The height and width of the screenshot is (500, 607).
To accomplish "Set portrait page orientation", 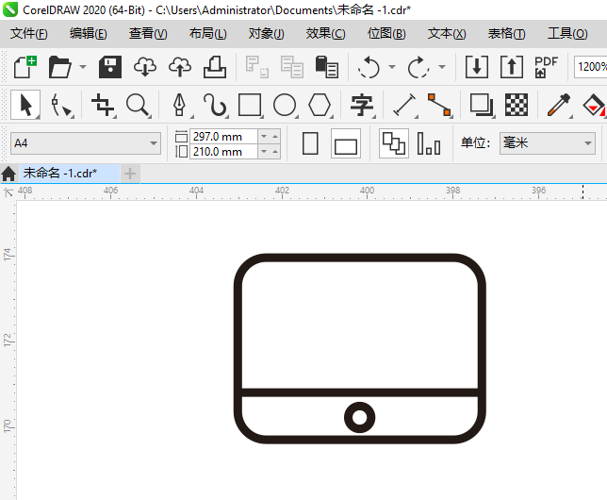I will tap(310, 143).
